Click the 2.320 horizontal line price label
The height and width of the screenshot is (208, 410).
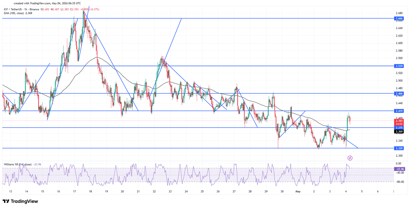(x=399, y=148)
